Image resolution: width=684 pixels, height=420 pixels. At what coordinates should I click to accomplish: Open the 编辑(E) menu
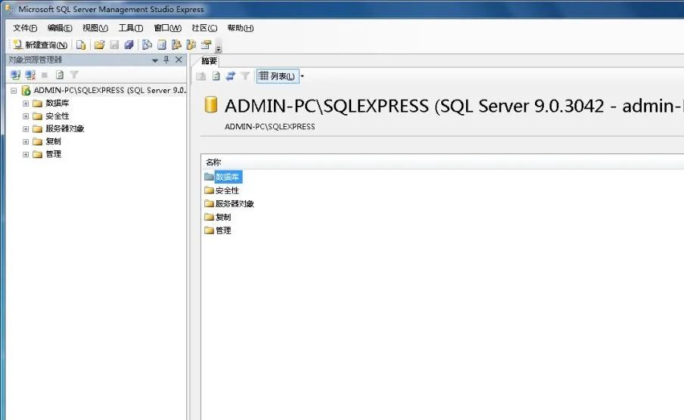pos(60,28)
